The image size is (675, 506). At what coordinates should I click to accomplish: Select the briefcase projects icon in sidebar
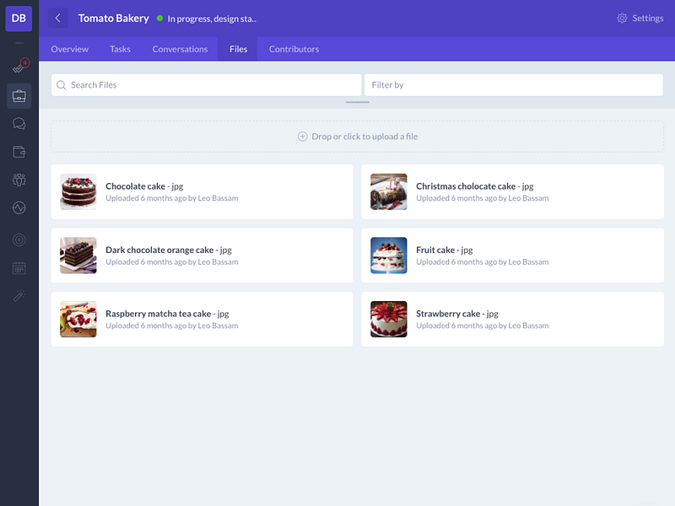coord(19,95)
